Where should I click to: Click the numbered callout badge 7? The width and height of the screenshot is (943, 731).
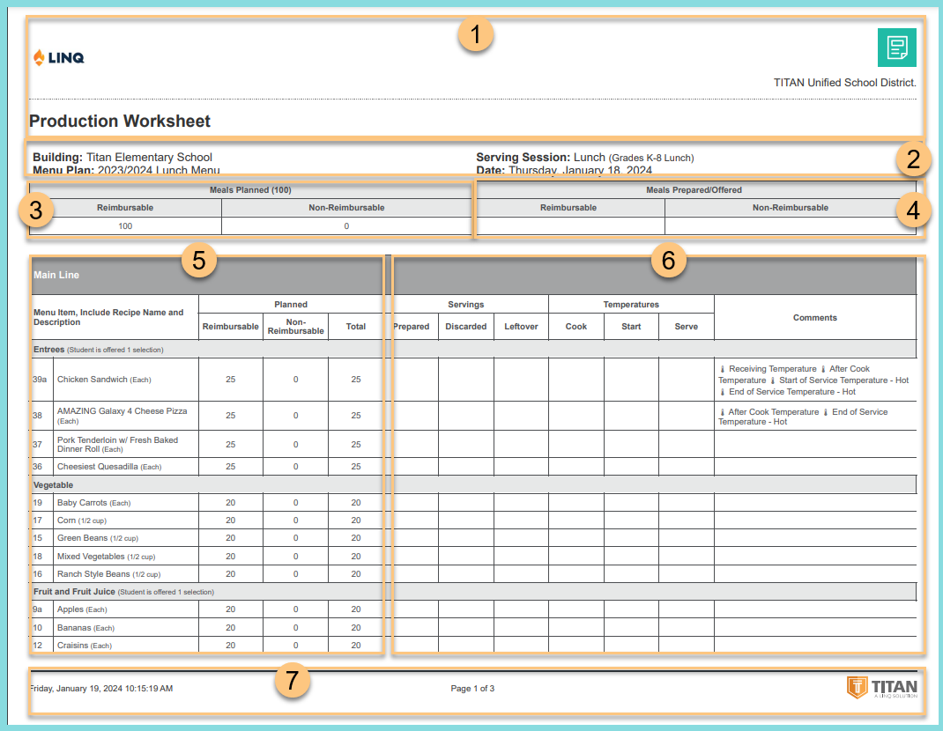tap(292, 681)
